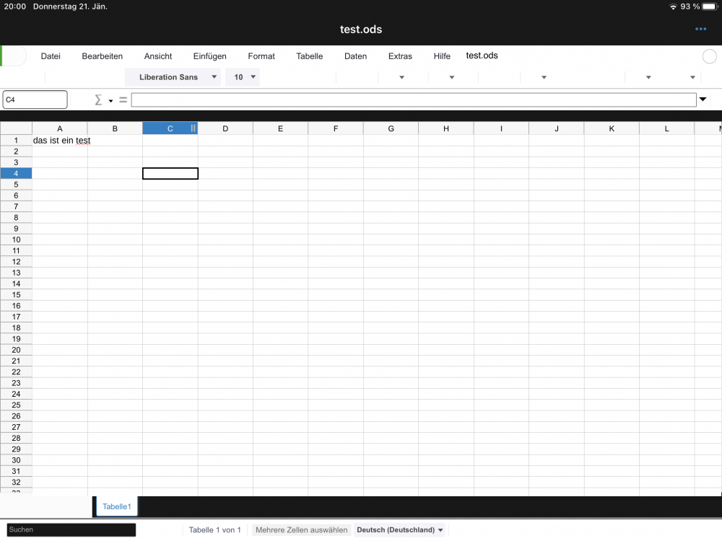Open the Datei menu
The width and height of the screenshot is (722, 541).
[51, 56]
